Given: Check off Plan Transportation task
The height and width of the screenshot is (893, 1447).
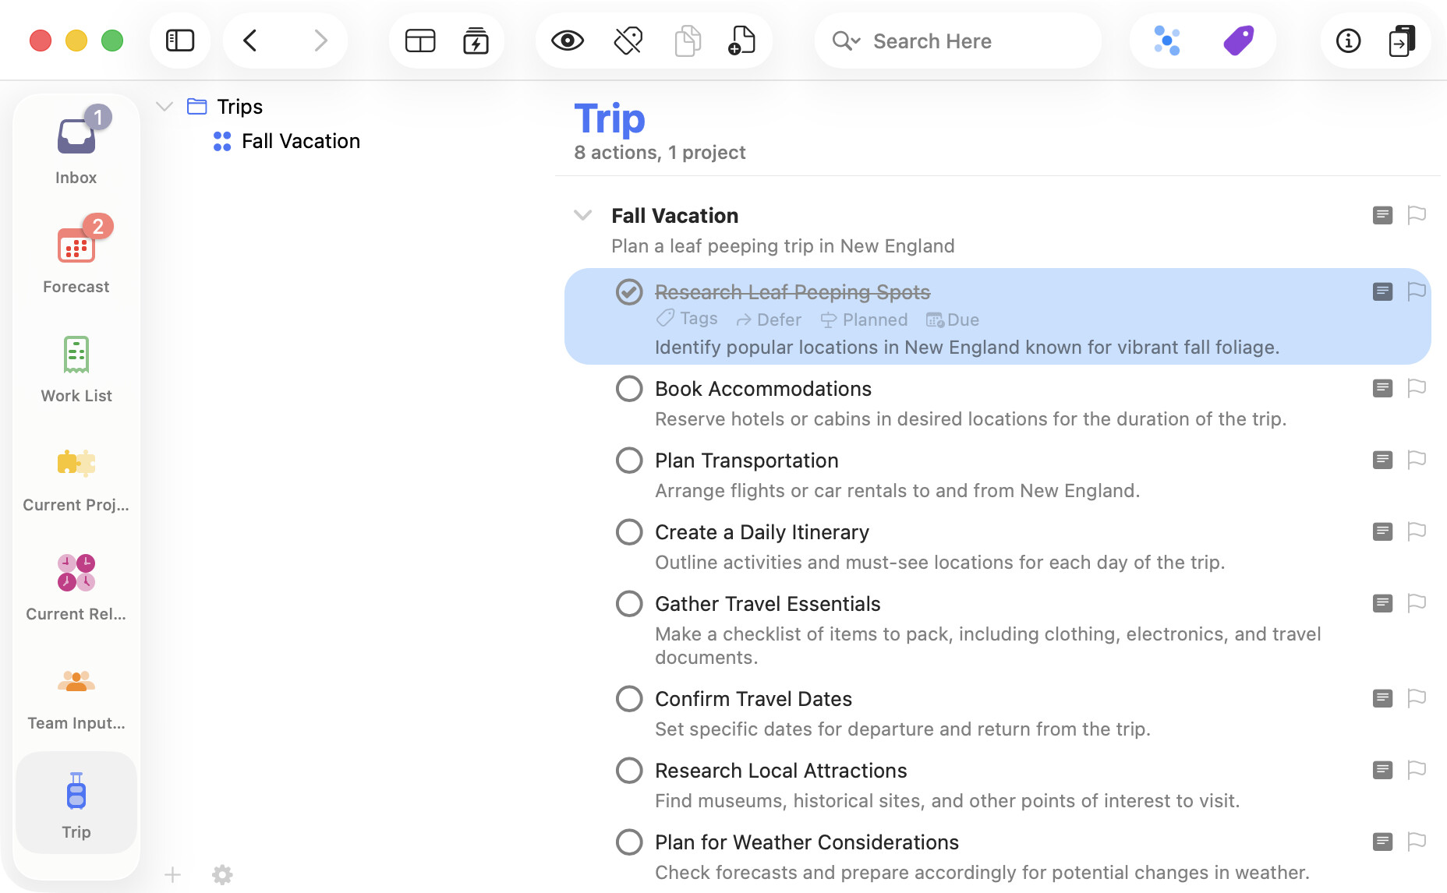Looking at the screenshot, I should [x=629, y=461].
